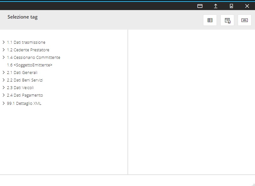
Task: Click the detach document icon in title bar
Action: tap(231, 6)
